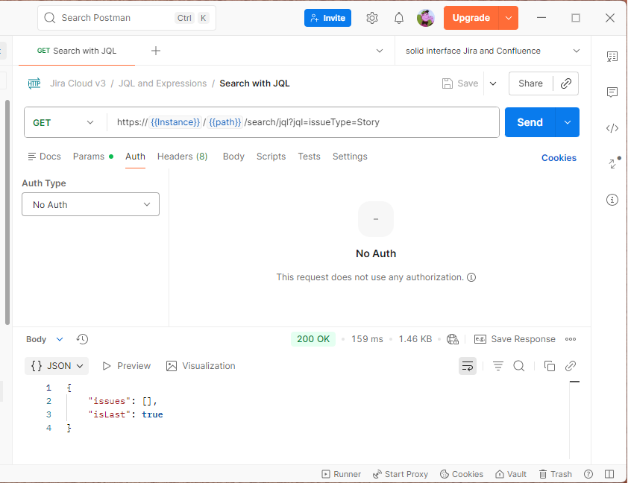Image resolution: width=628 pixels, height=483 pixels.
Task: Open the comments icon in right sidebar
Action: (612, 92)
